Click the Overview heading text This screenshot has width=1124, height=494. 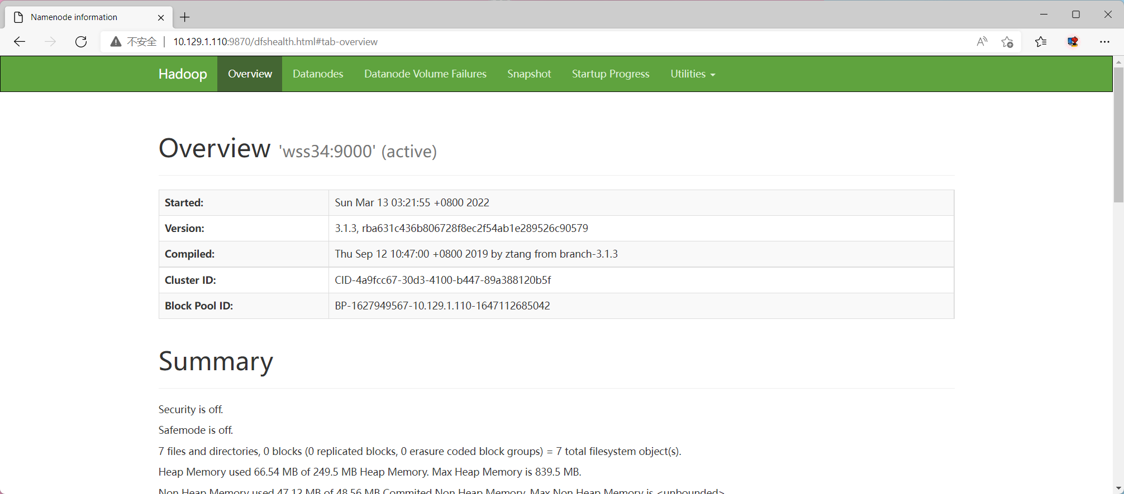(x=215, y=148)
